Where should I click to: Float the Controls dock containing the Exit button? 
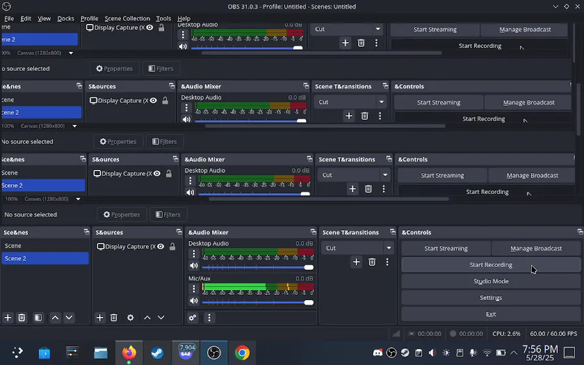580,232
